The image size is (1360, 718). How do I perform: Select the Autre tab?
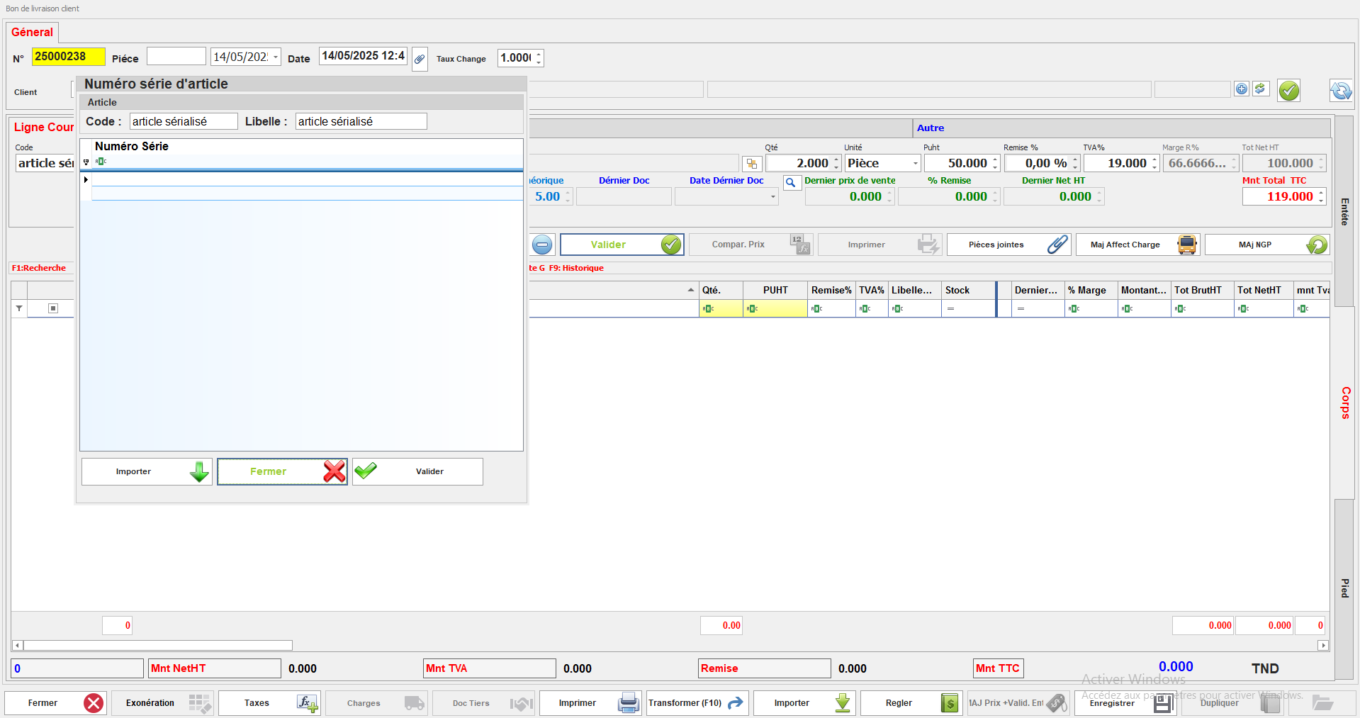(x=930, y=128)
